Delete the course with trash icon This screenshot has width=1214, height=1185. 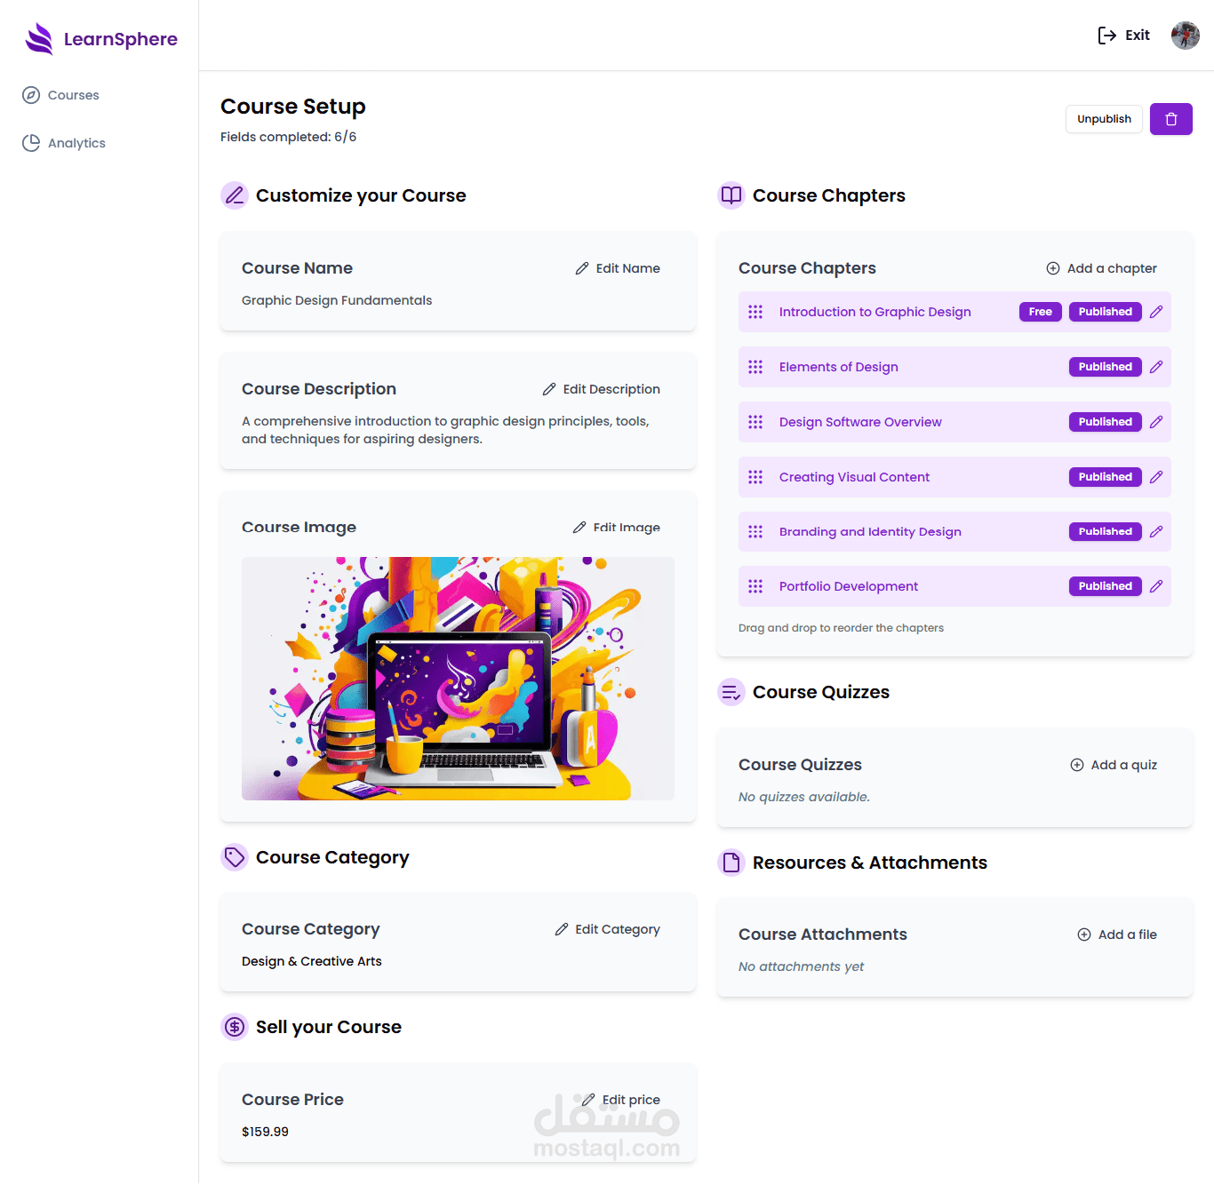tap(1171, 119)
